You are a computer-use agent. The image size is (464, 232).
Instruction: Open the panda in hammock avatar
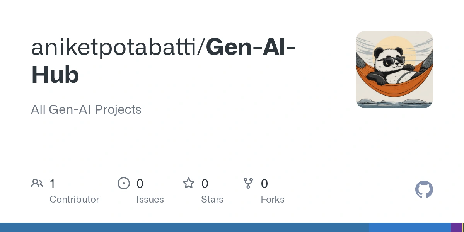click(x=394, y=70)
